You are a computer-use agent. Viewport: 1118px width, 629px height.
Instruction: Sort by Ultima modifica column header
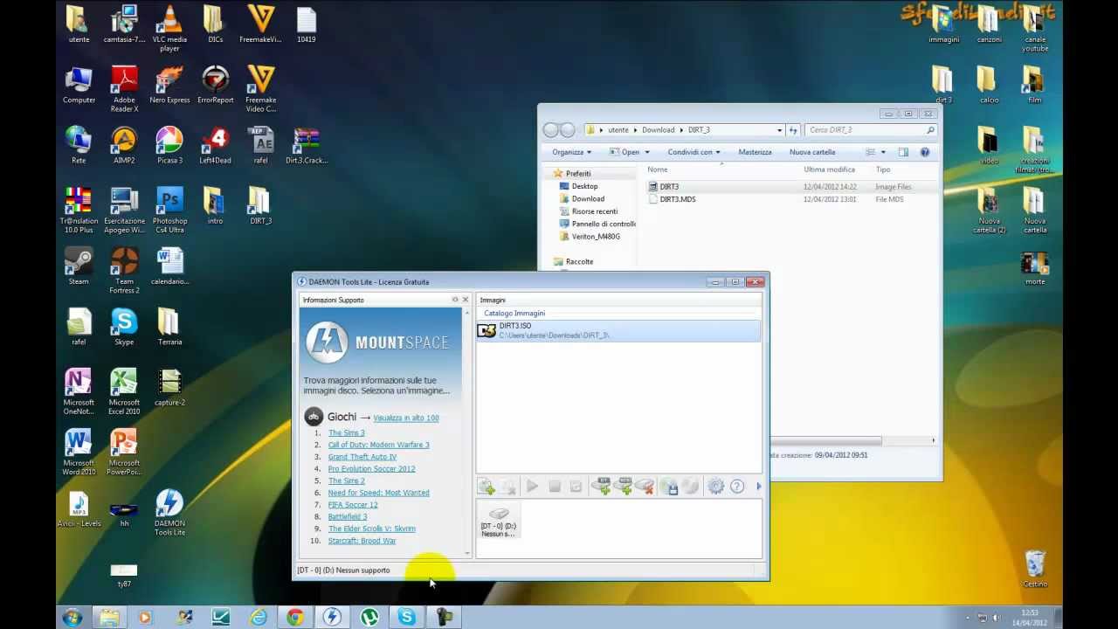(829, 169)
